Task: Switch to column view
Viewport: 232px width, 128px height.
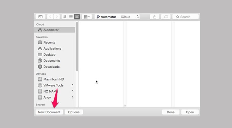Action: pos(77,17)
